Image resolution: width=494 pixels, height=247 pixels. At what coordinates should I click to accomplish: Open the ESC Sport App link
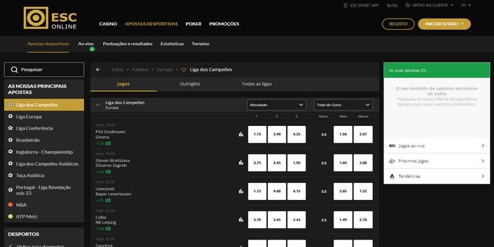[x=361, y=6]
